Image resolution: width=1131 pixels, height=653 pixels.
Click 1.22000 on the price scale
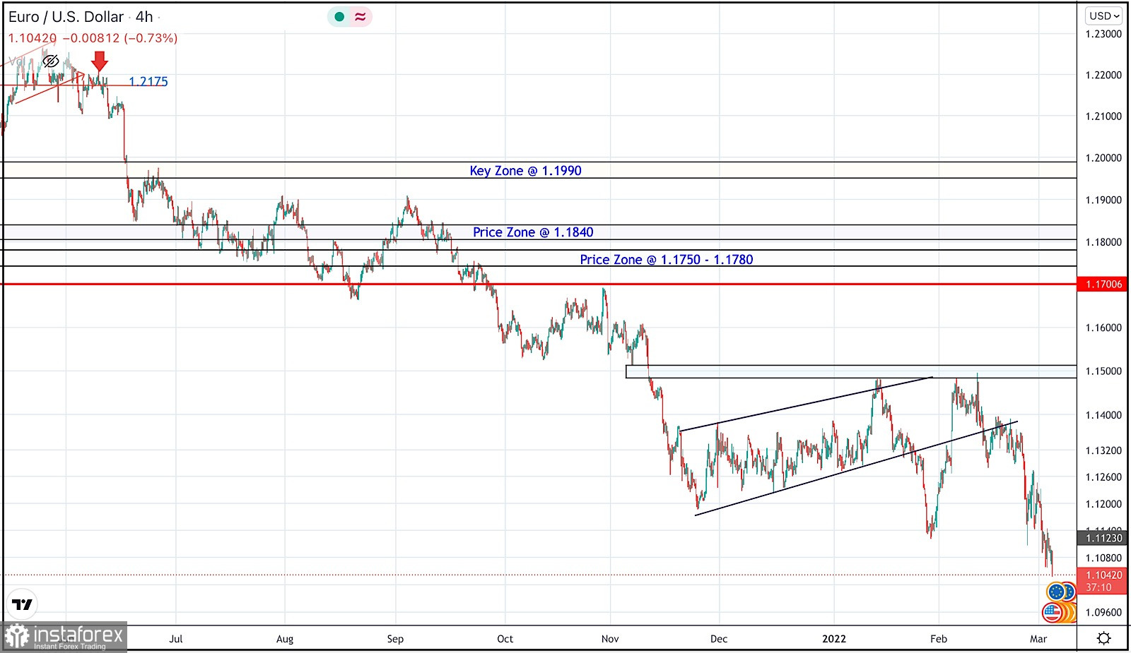click(1103, 76)
